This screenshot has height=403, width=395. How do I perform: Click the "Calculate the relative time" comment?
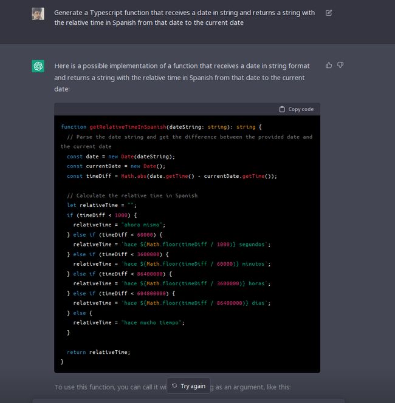[x=132, y=195]
